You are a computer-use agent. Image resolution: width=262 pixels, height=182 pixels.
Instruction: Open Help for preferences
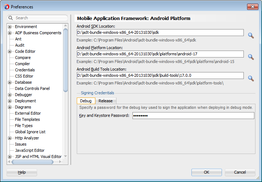point(22,172)
